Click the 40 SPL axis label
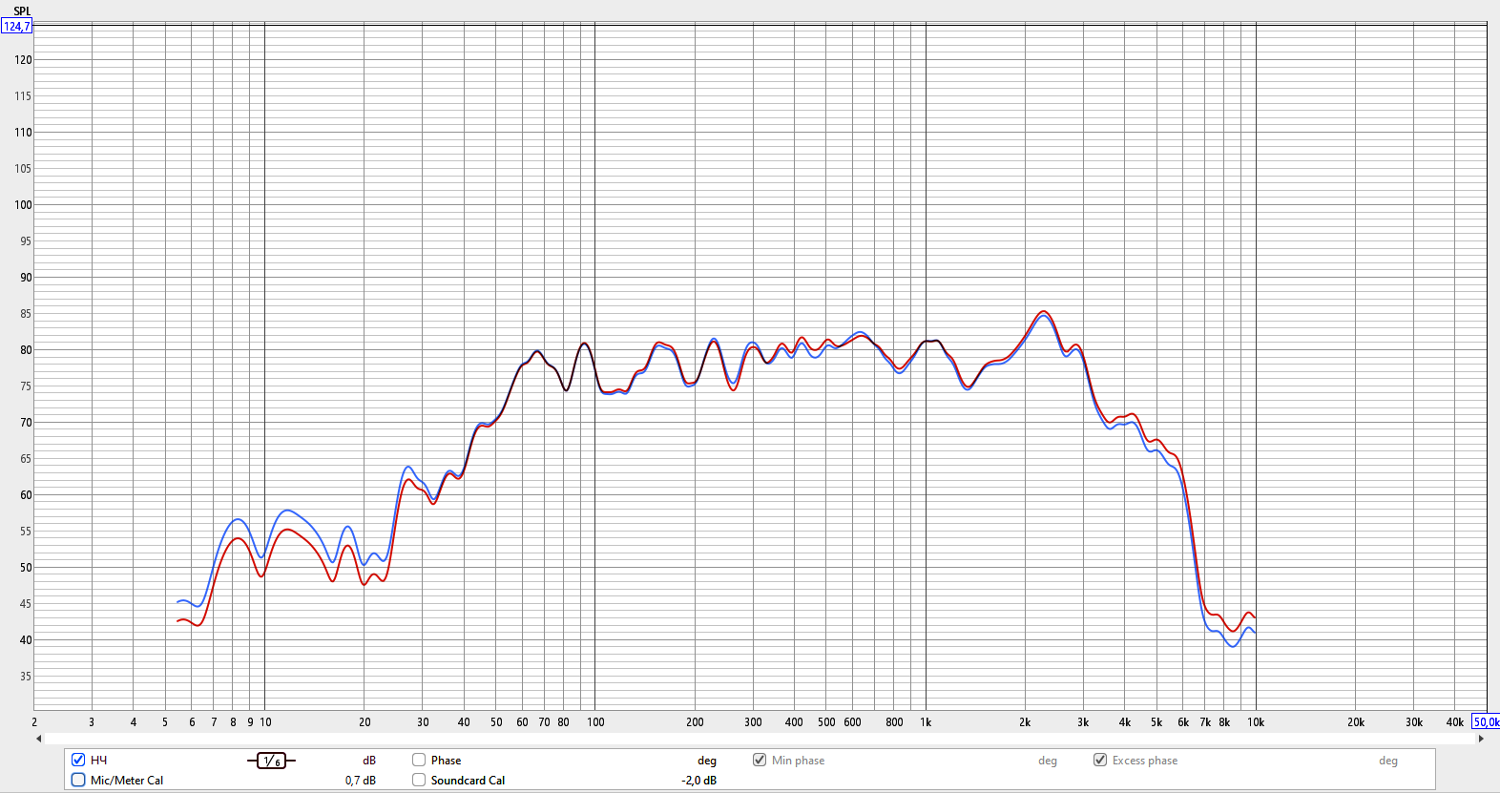The height and width of the screenshot is (793, 1500). [26, 639]
